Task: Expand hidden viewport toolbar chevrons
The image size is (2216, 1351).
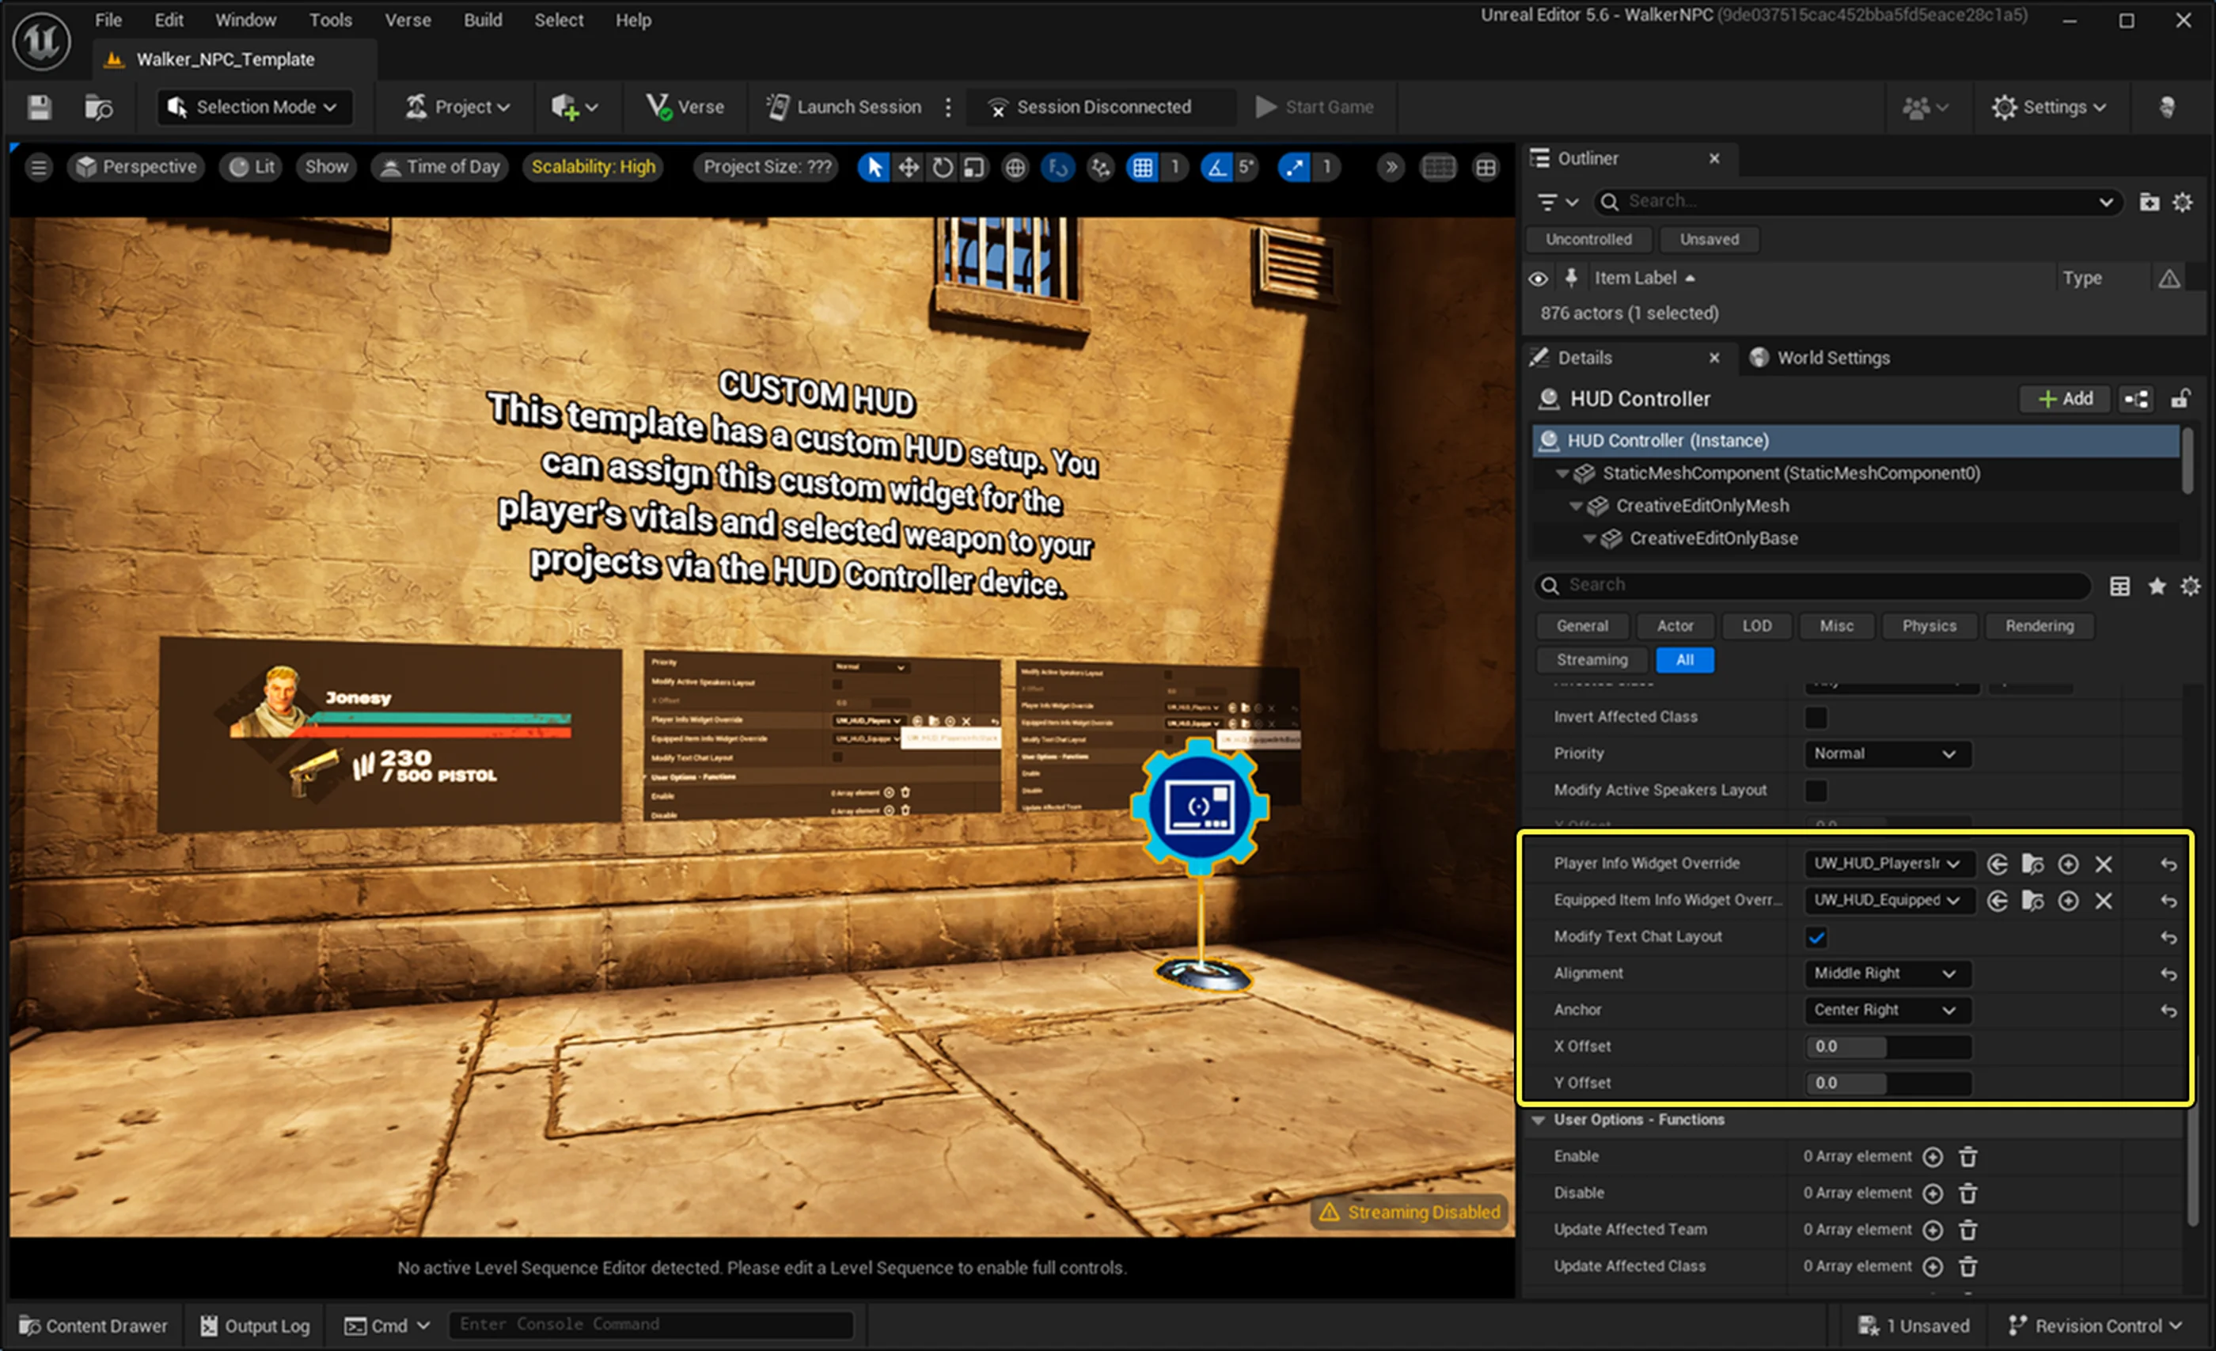Action: point(1391,167)
